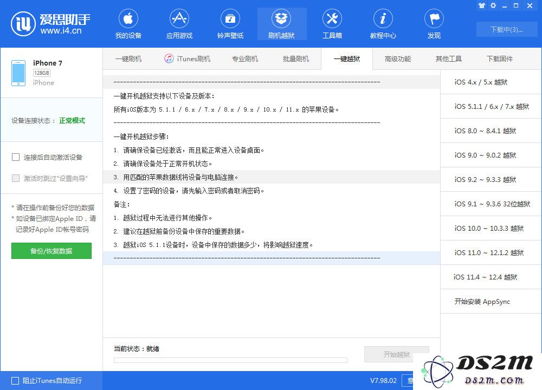
Task: Enable 连接后自动激活设备 checkbox
Action: 16,157
